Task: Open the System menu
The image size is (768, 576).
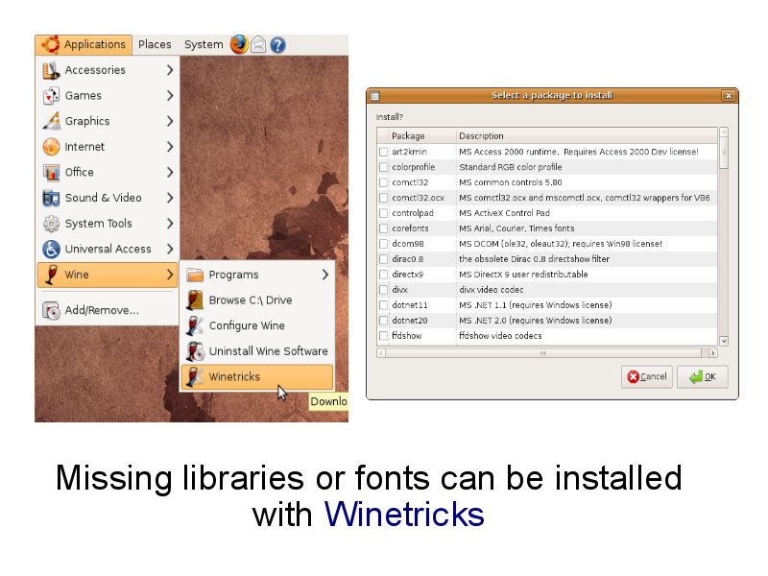Action: pyautogui.click(x=204, y=44)
